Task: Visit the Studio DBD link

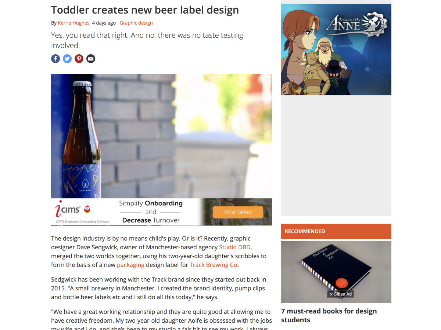Action: point(235,247)
